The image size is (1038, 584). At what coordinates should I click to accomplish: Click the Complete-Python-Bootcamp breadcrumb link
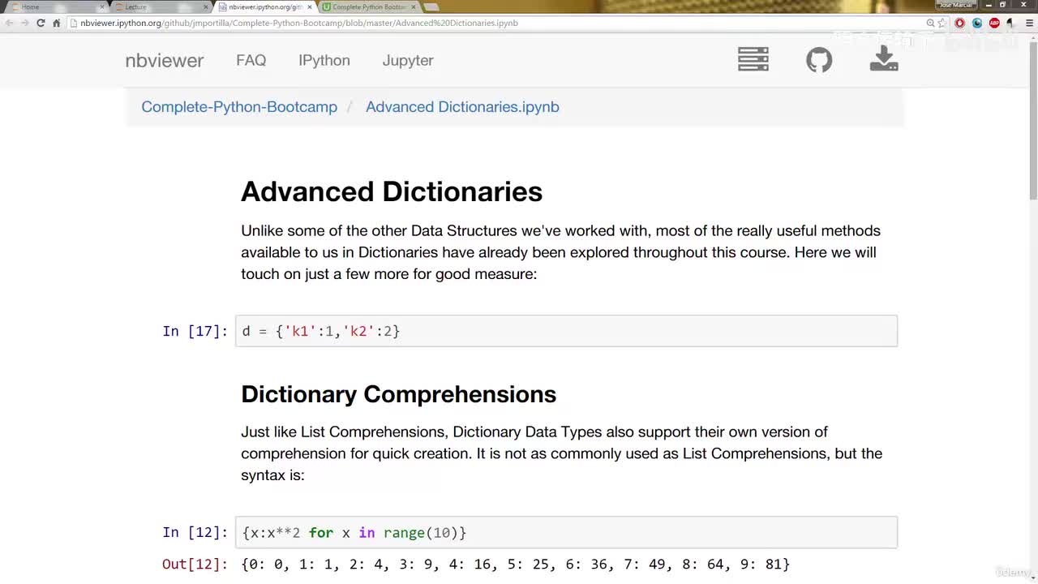[239, 107]
